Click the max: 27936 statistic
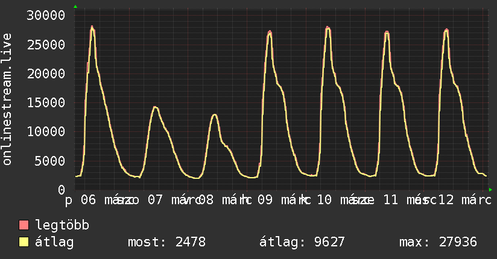497x259 pixels. pos(438,242)
